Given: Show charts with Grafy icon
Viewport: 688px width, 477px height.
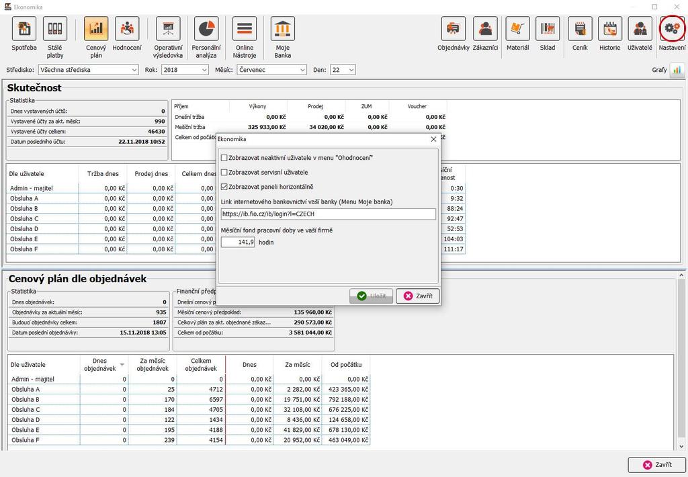Looking at the screenshot, I should [x=677, y=70].
